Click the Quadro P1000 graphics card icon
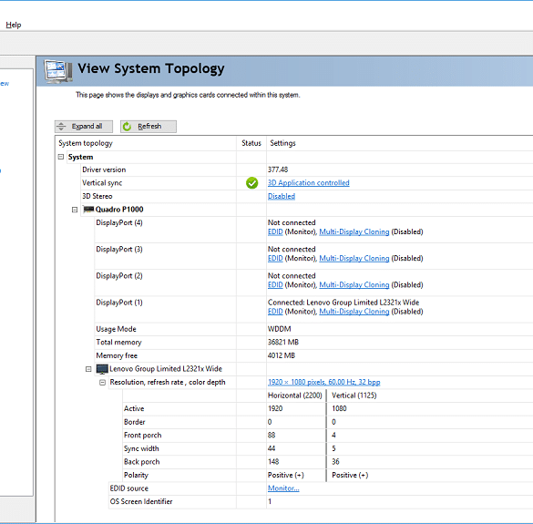Image resolution: width=533 pixels, height=524 pixels. [88, 209]
